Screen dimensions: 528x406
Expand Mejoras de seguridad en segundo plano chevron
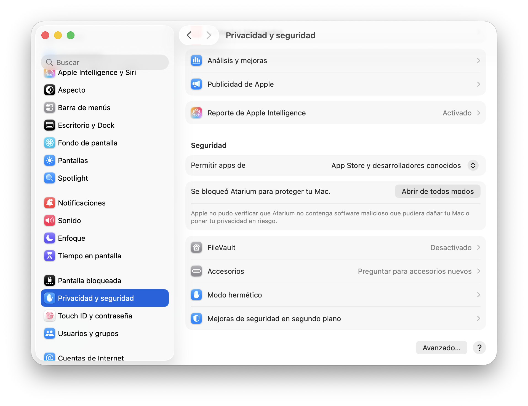point(479,319)
